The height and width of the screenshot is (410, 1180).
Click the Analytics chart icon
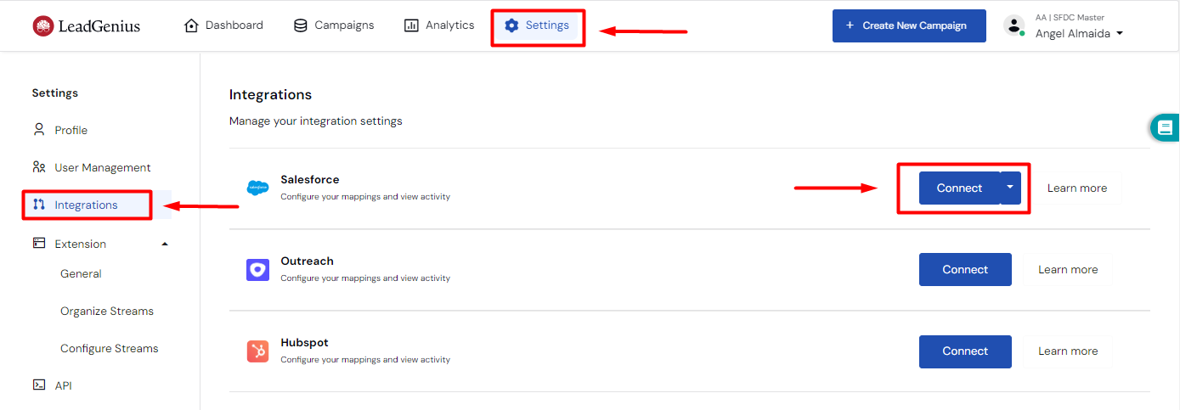411,25
